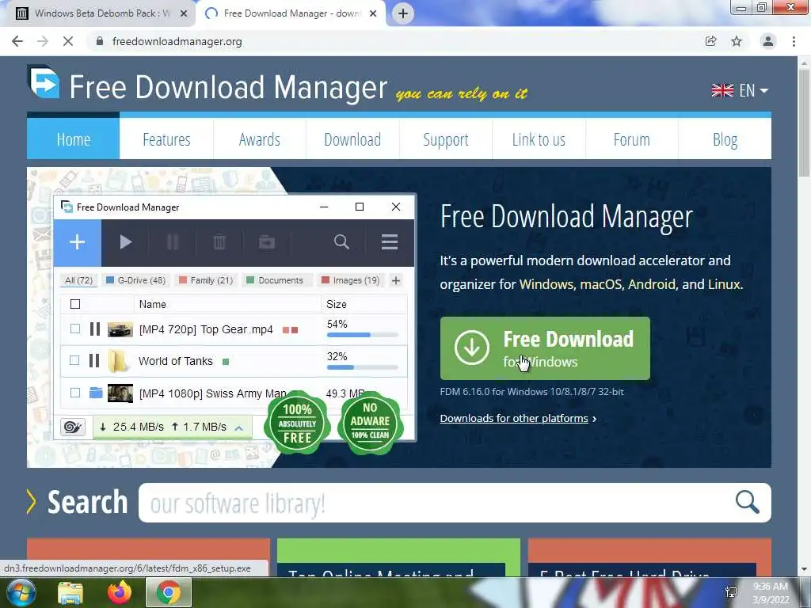Launch Firefox from the taskbar
This screenshot has height=608, width=811.
pos(120,592)
